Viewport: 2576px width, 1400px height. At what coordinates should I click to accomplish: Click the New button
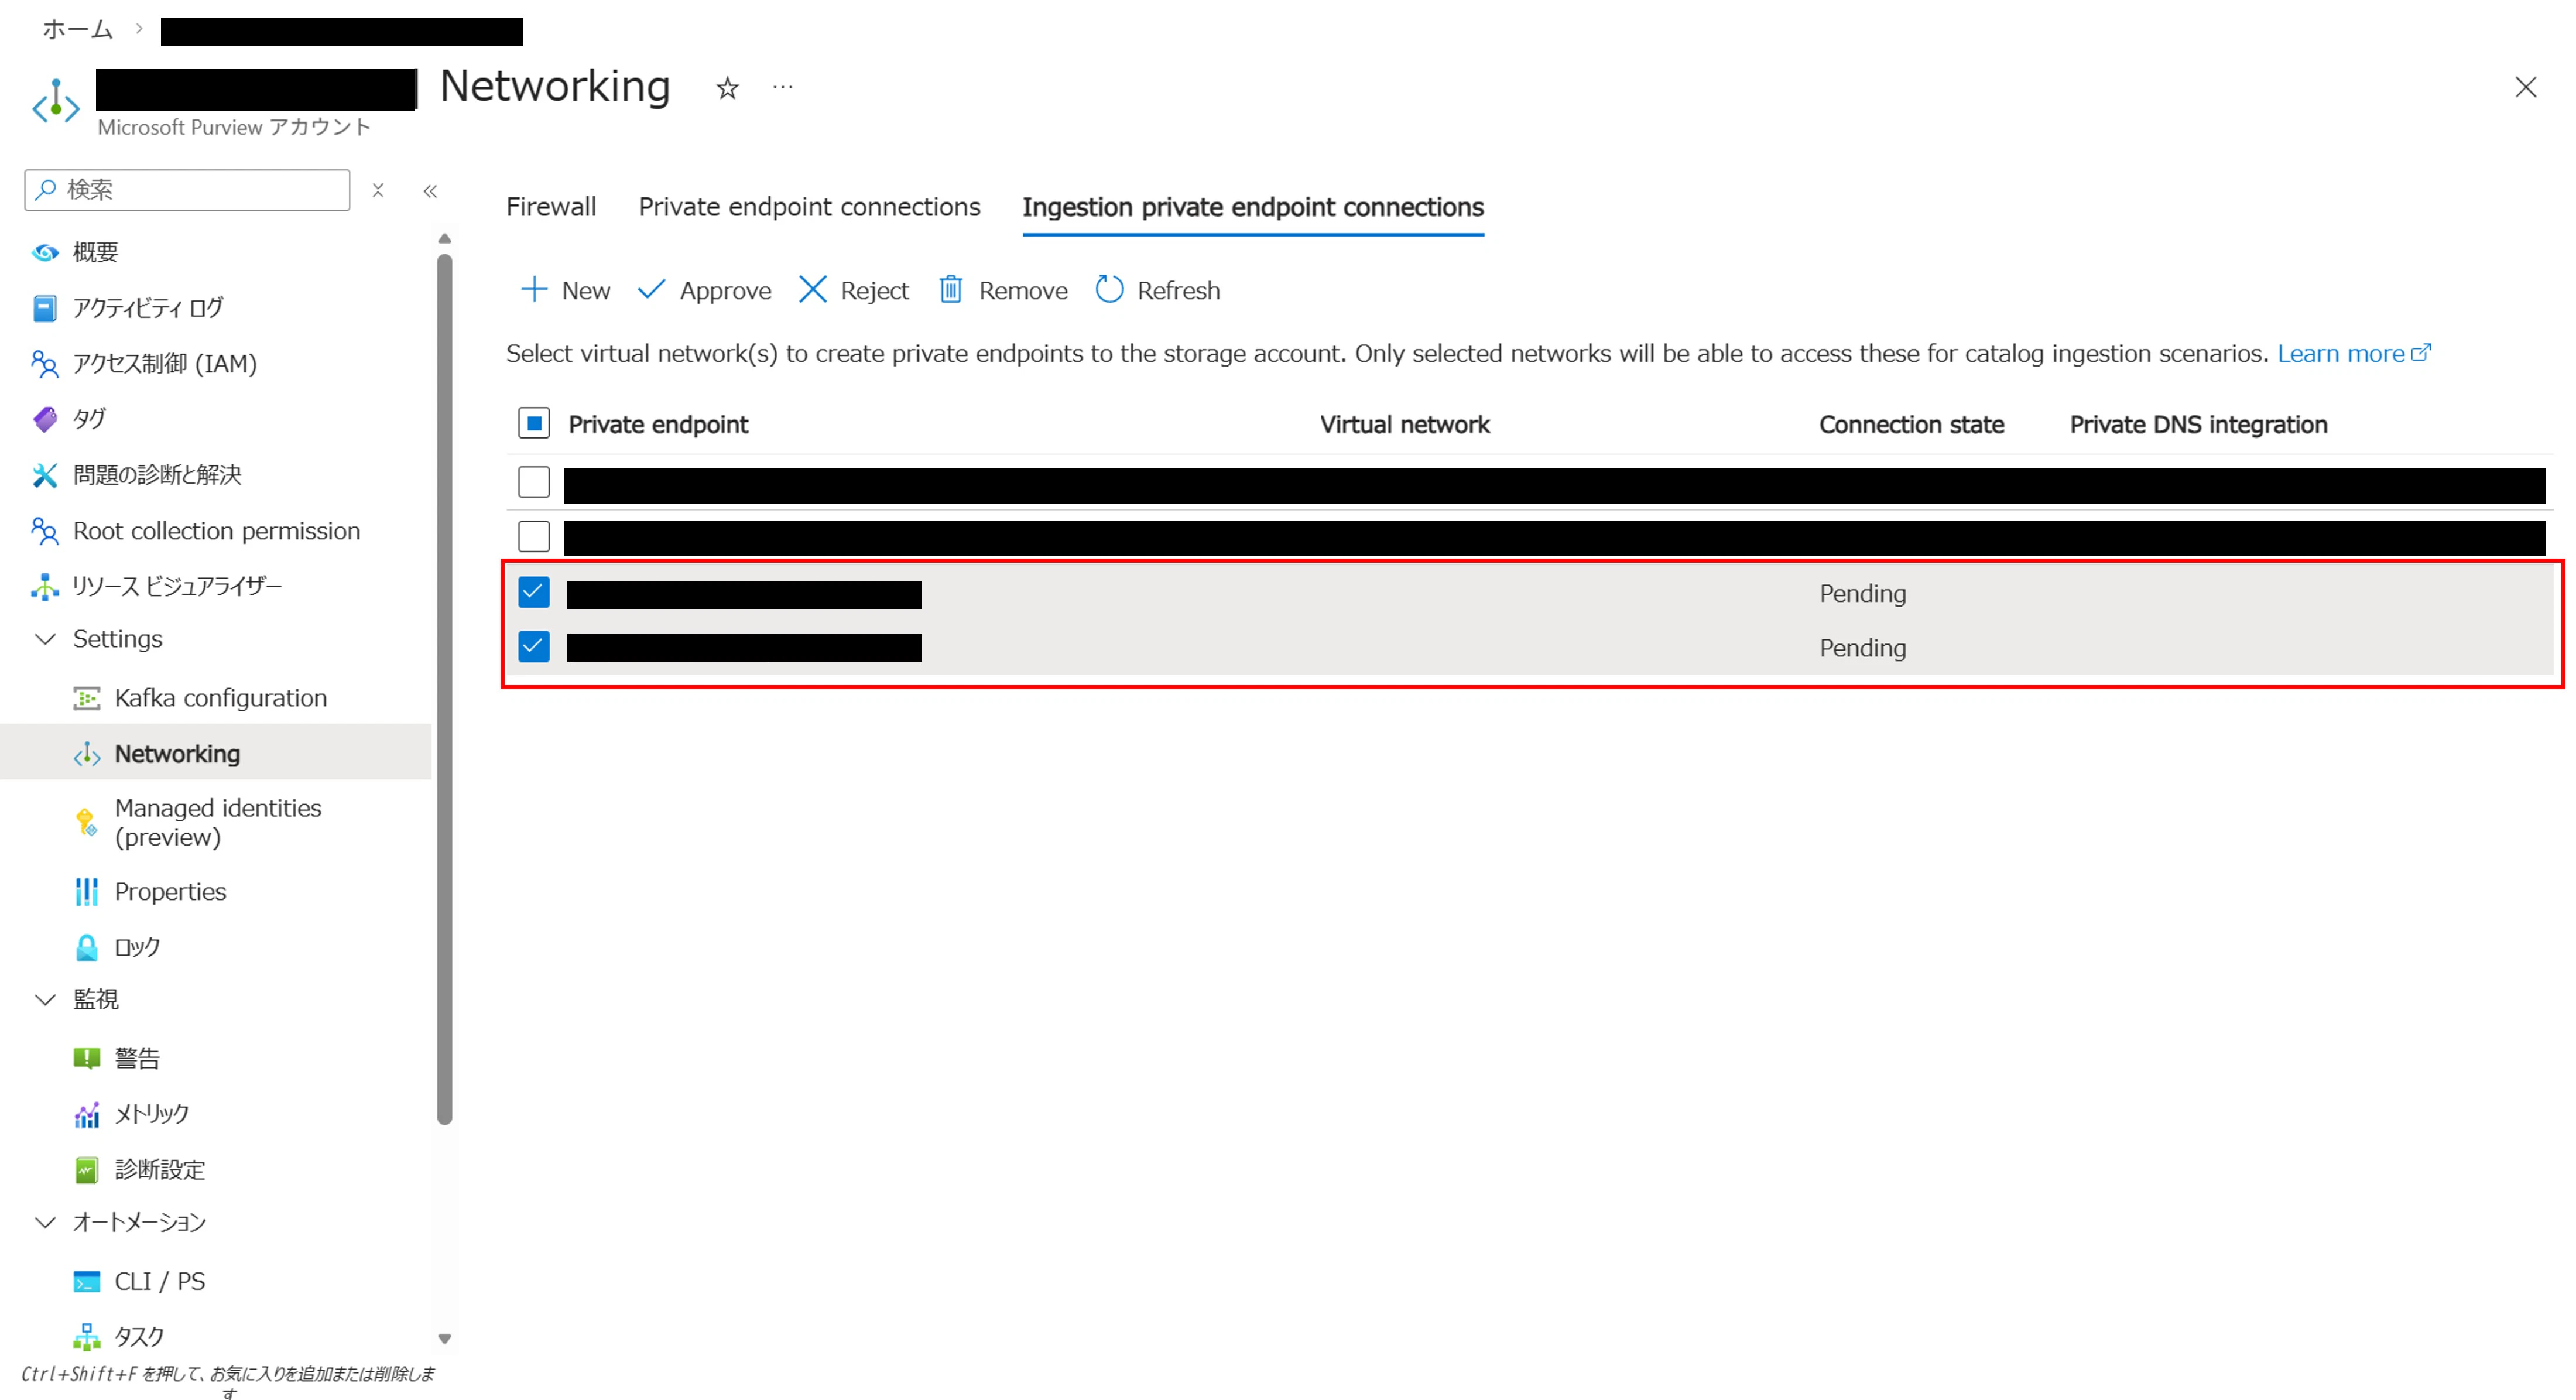pos(566,290)
